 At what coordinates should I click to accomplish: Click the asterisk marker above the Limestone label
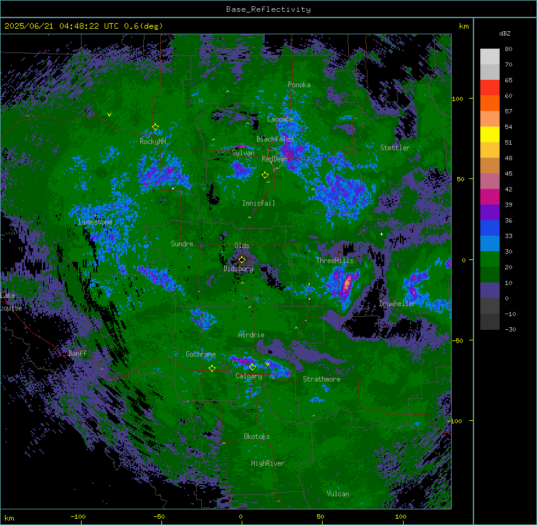95,216
